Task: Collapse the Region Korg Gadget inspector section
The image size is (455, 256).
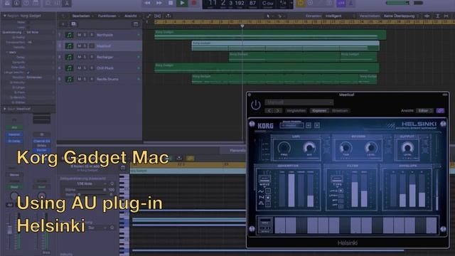Action: pos(5,16)
